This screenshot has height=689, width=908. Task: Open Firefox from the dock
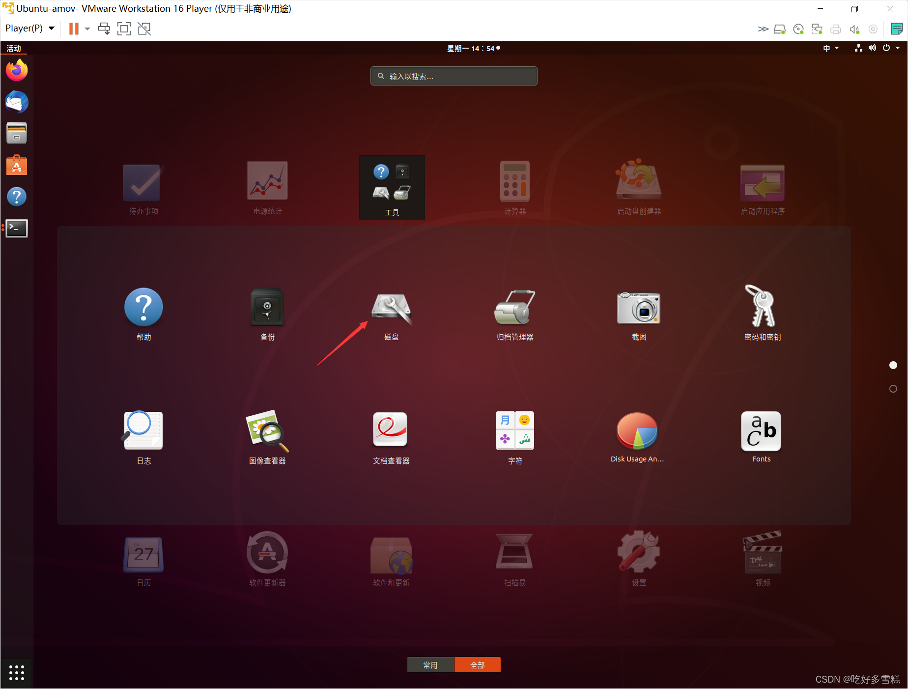[x=17, y=70]
